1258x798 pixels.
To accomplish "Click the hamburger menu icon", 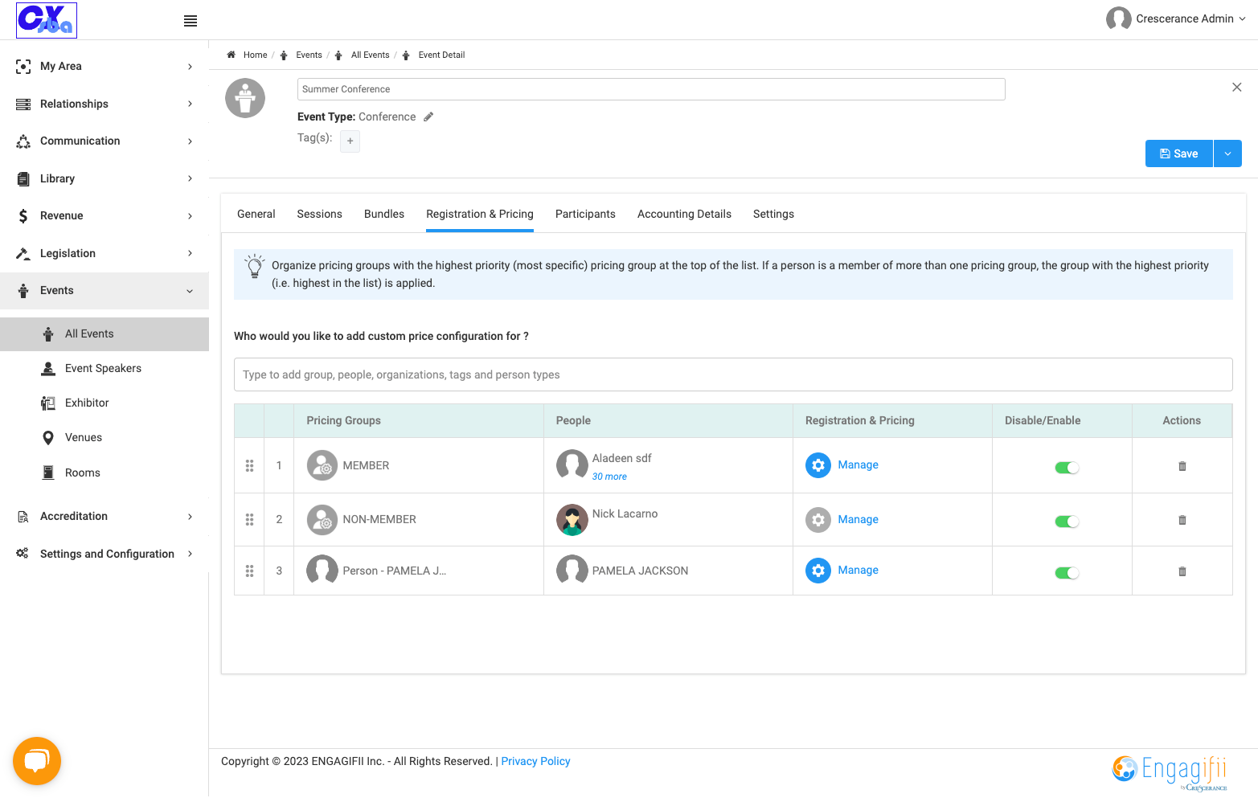I will click(x=191, y=21).
